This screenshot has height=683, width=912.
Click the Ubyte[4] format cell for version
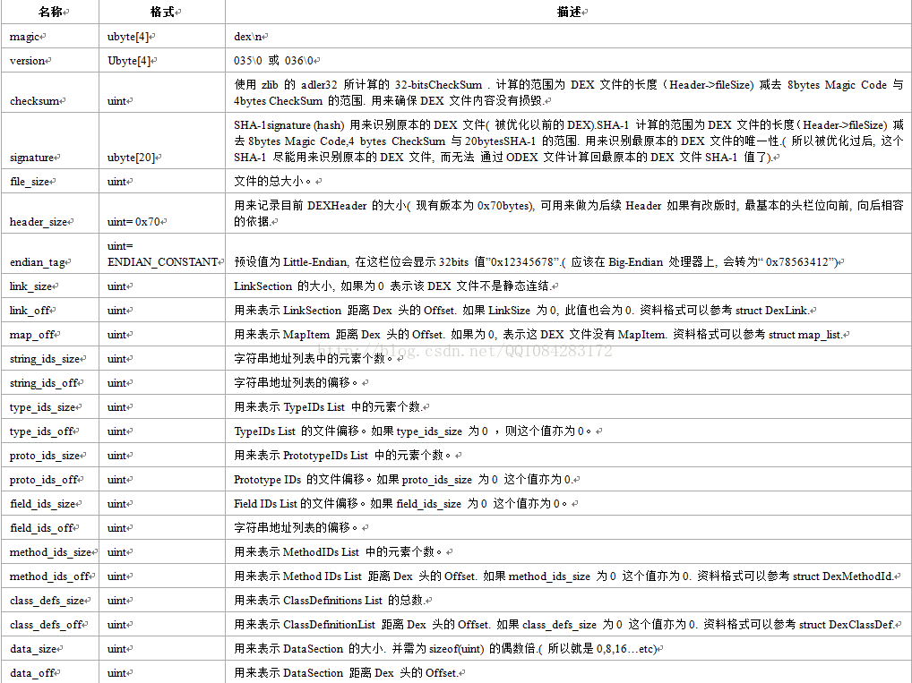[x=162, y=61]
